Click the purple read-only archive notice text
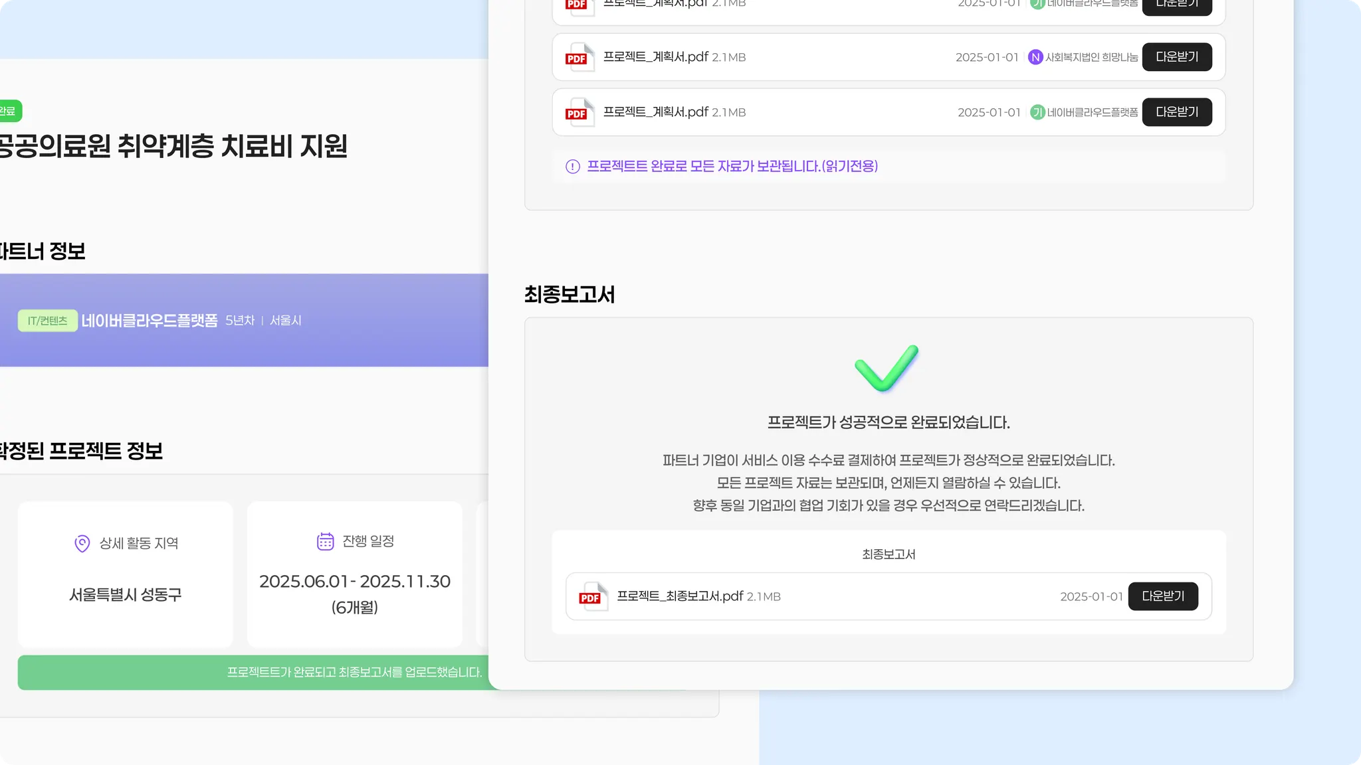 (x=732, y=166)
